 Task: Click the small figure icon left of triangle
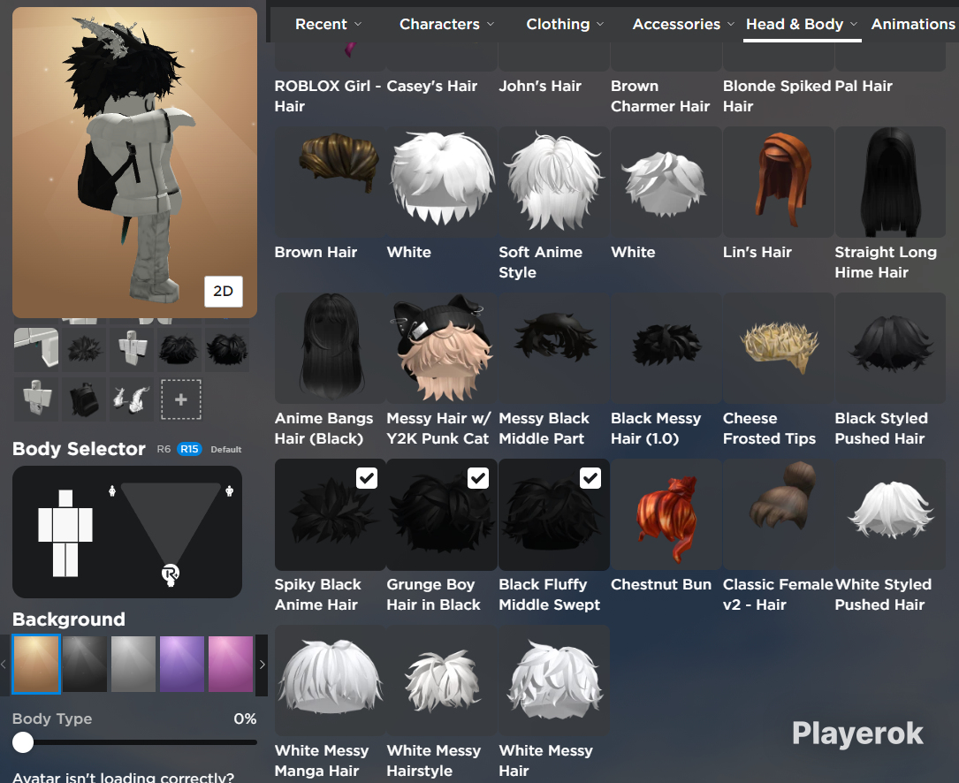click(x=112, y=490)
